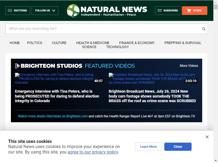Open the Finance & Economy section
The image size is (218, 163).
(x=137, y=43)
